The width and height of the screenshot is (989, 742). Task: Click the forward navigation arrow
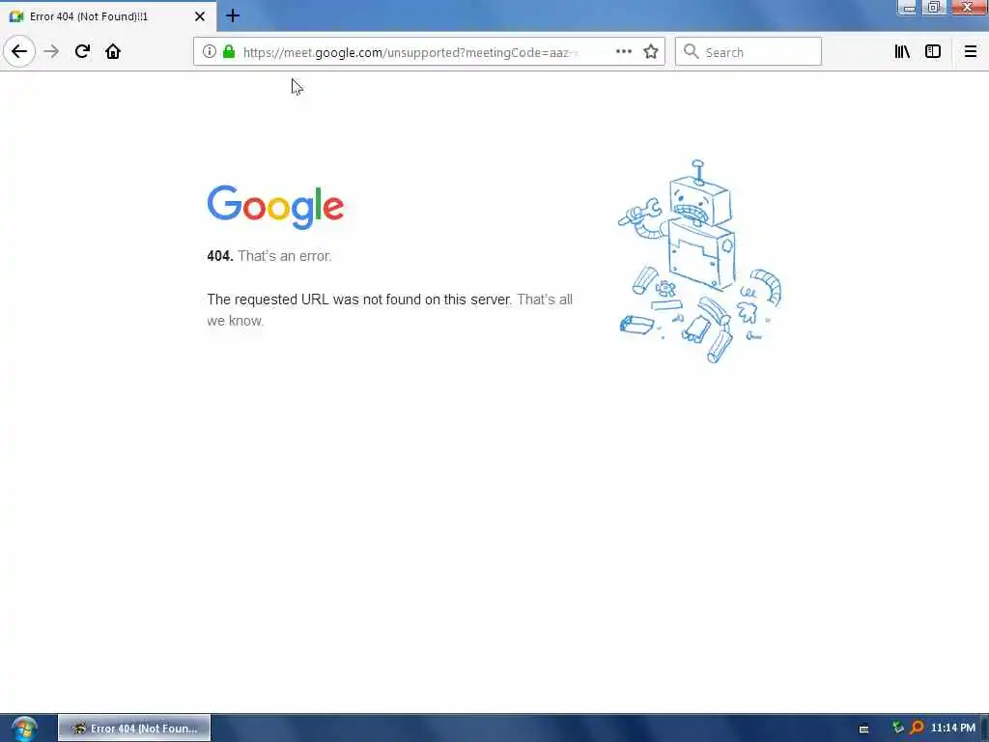pos(51,52)
